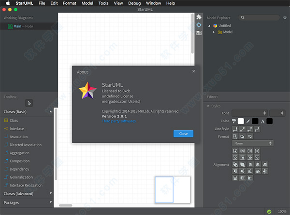Open the Apple menu
This screenshot has width=290, height=215.
point(8,3)
